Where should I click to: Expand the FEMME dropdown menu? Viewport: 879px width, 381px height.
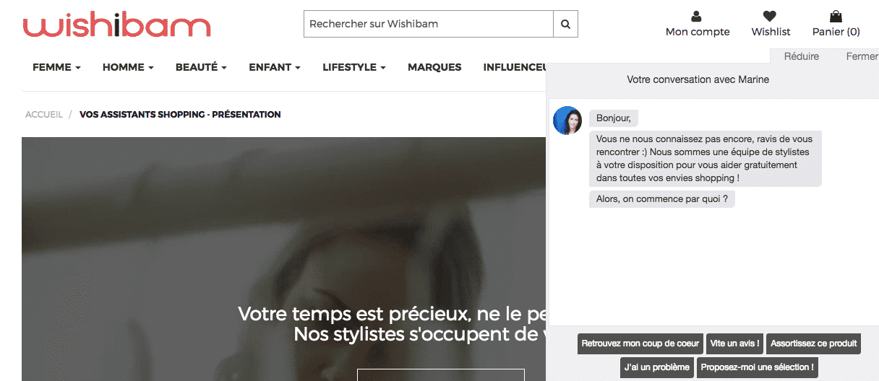pyautogui.click(x=56, y=67)
